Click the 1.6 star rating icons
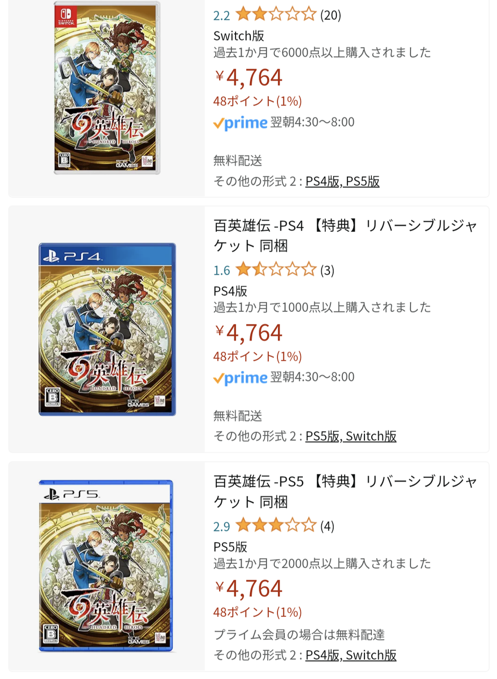497x679 pixels. [x=276, y=270]
